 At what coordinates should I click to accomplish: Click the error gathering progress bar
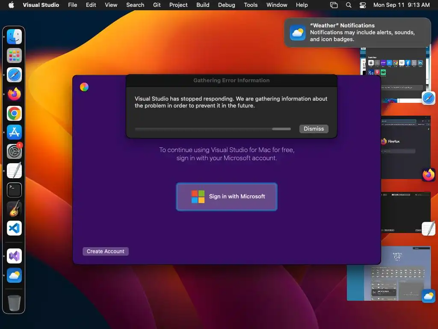213,129
